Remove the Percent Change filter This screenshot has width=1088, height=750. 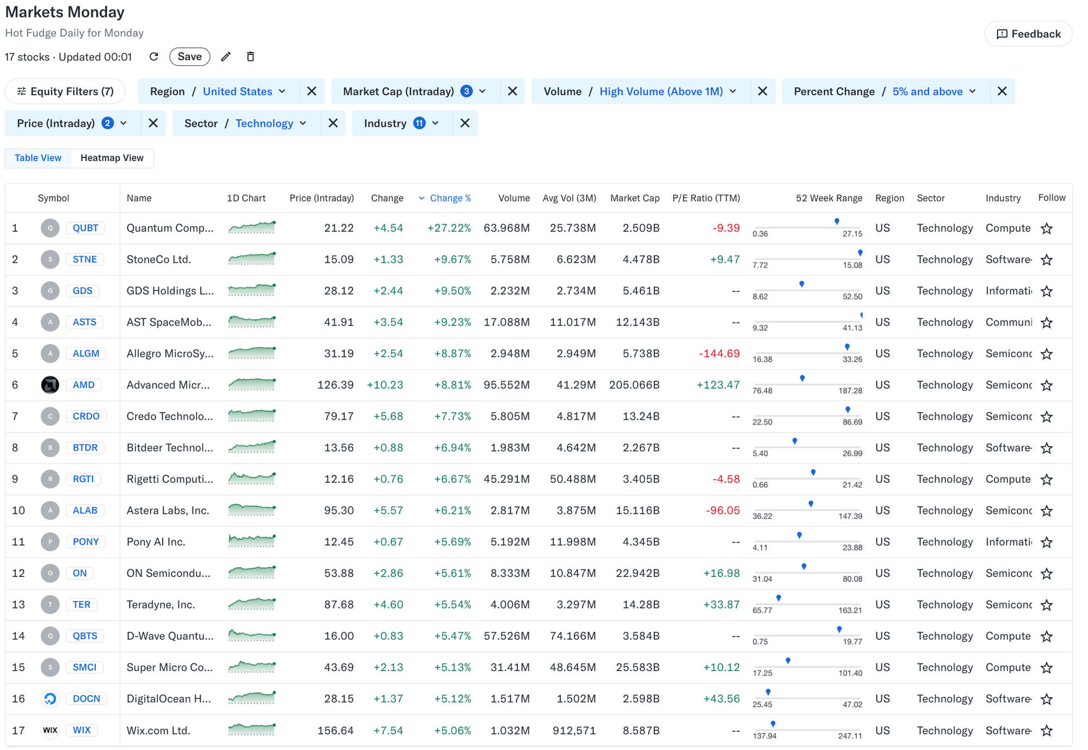[1002, 91]
